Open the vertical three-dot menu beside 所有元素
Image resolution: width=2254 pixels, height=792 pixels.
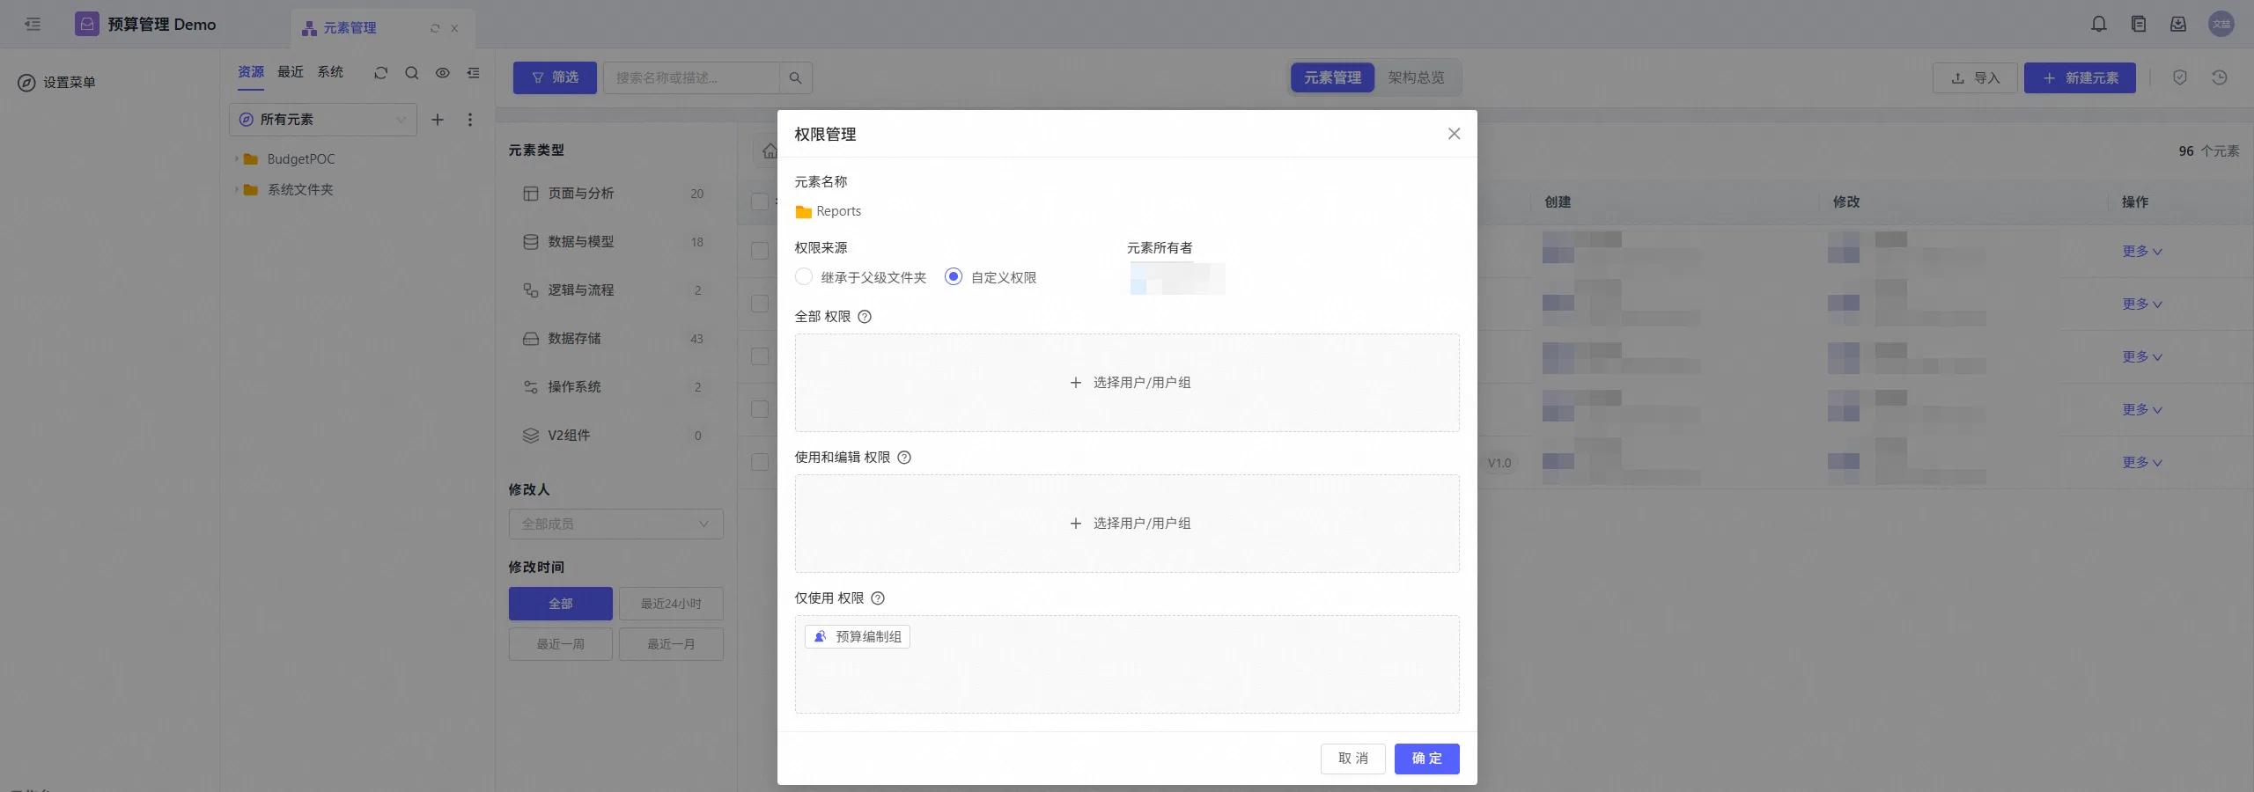coord(470,120)
